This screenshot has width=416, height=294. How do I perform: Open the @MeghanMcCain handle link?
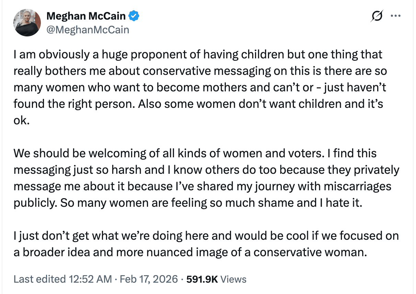coord(88,30)
